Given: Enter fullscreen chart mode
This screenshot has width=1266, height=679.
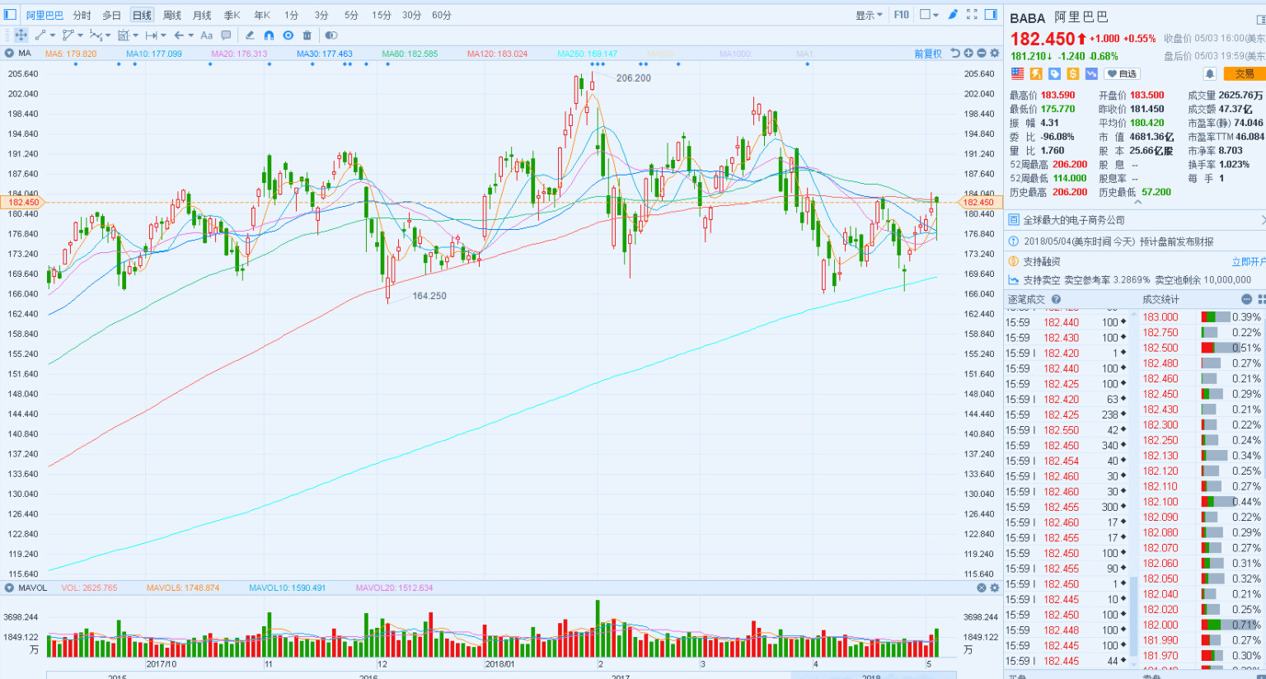Looking at the screenshot, I should pyautogui.click(x=972, y=15).
